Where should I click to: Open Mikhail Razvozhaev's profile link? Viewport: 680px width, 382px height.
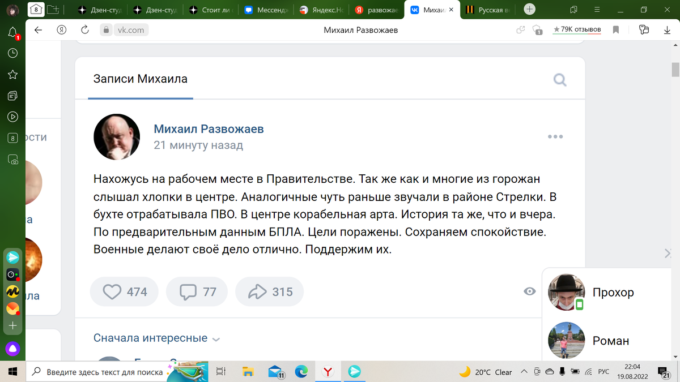(x=209, y=129)
